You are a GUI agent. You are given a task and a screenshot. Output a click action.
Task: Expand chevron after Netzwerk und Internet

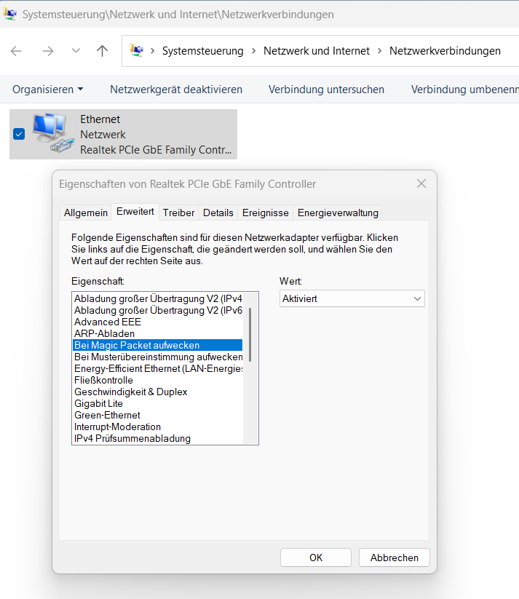point(379,51)
